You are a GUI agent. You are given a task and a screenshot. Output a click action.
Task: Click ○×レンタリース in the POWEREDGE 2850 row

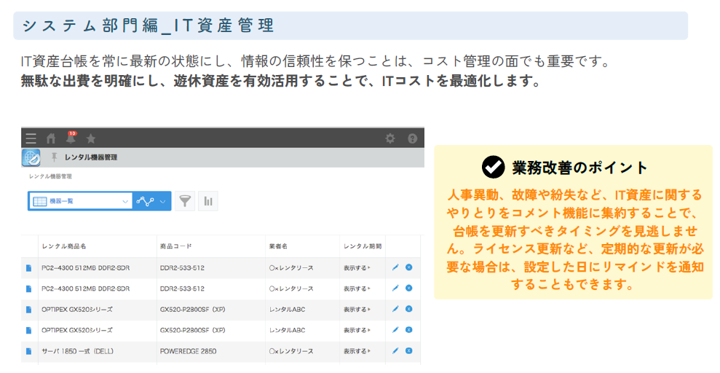click(291, 351)
